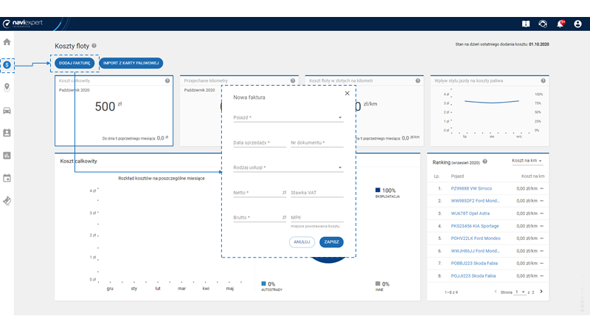Open the home page from sidebar

pyautogui.click(x=7, y=42)
